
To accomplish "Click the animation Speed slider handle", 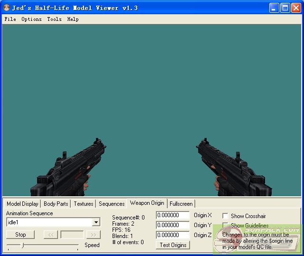I will click(22, 245).
